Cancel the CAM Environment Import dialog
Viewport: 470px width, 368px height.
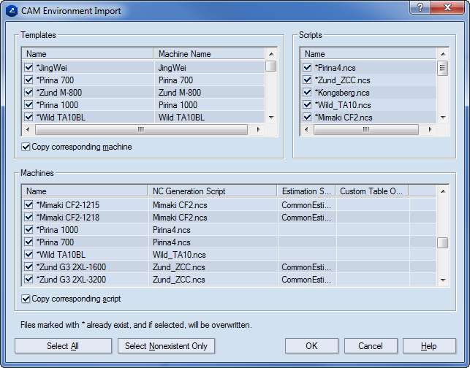coord(371,346)
